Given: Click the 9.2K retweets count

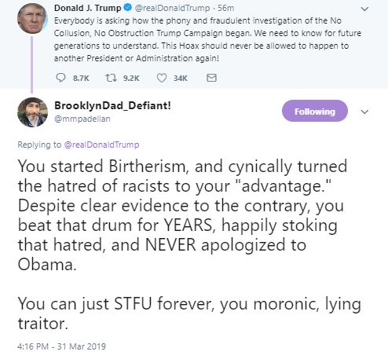Looking at the screenshot, I should click(131, 78).
